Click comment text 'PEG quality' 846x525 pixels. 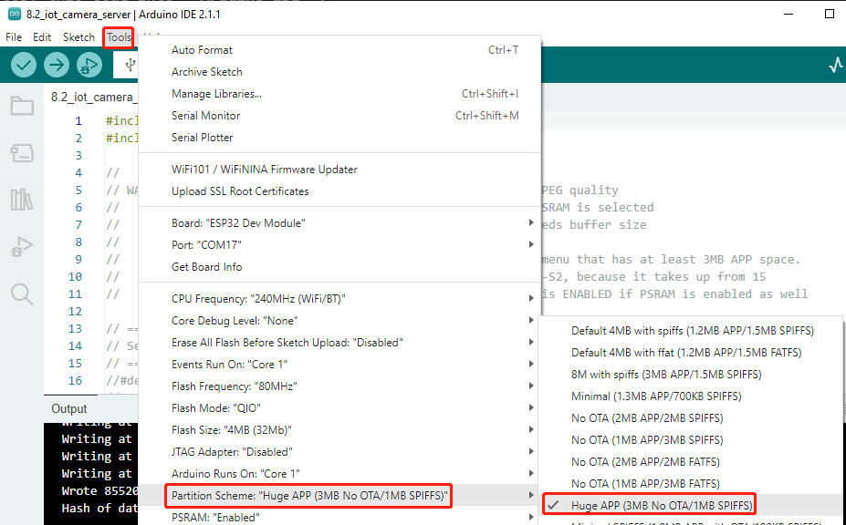580,190
